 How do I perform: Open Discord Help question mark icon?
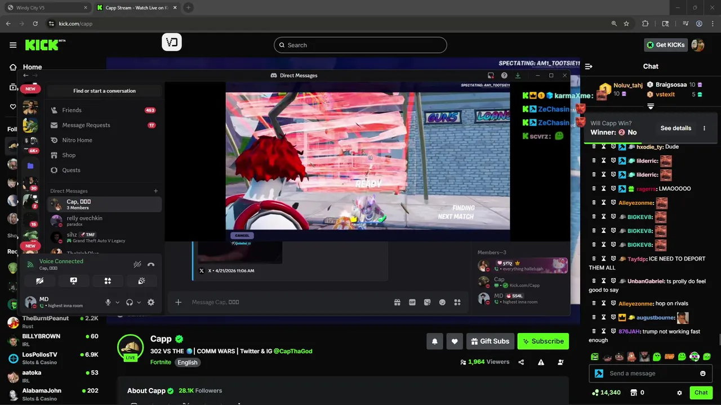tap(504, 75)
